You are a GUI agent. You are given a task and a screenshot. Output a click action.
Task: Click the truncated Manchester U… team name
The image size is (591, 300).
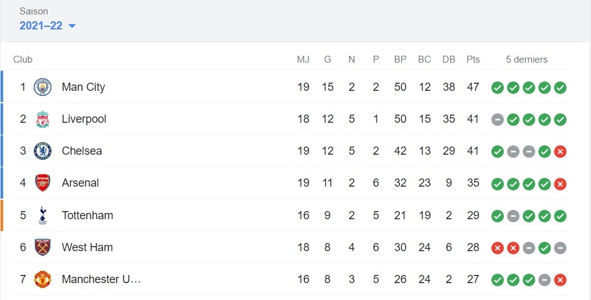click(101, 279)
